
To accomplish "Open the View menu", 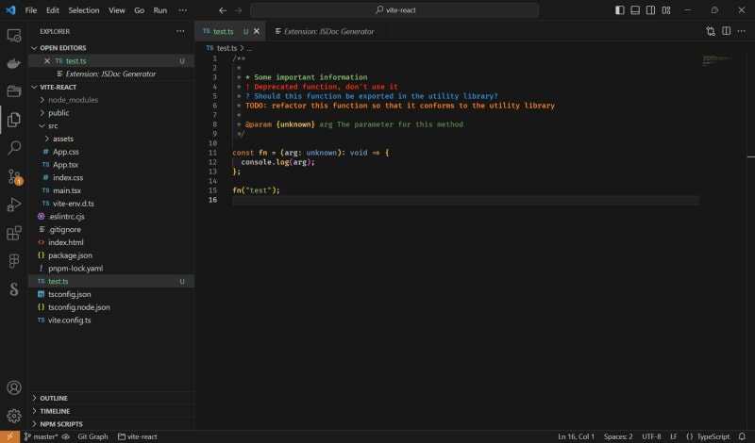I will tap(116, 10).
